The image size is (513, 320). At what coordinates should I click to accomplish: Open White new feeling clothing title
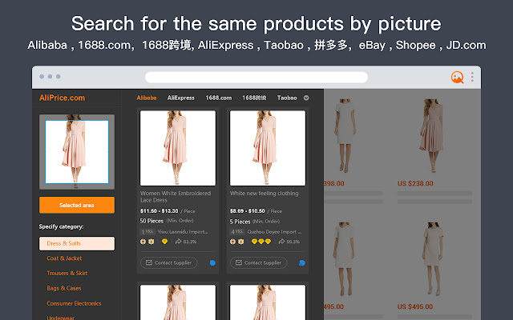click(x=264, y=194)
